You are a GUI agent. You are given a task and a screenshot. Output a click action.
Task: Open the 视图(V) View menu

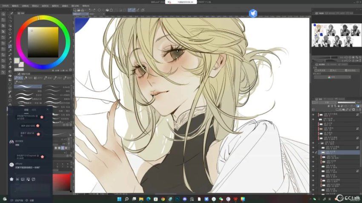pyautogui.click(x=55, y=6)
